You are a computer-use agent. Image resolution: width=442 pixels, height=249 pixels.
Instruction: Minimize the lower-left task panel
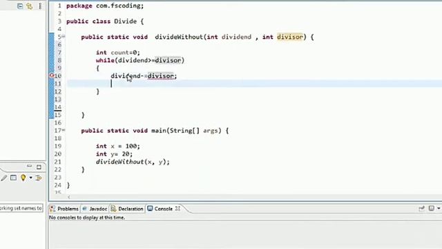pyautogui.click(x=29, y=167)
